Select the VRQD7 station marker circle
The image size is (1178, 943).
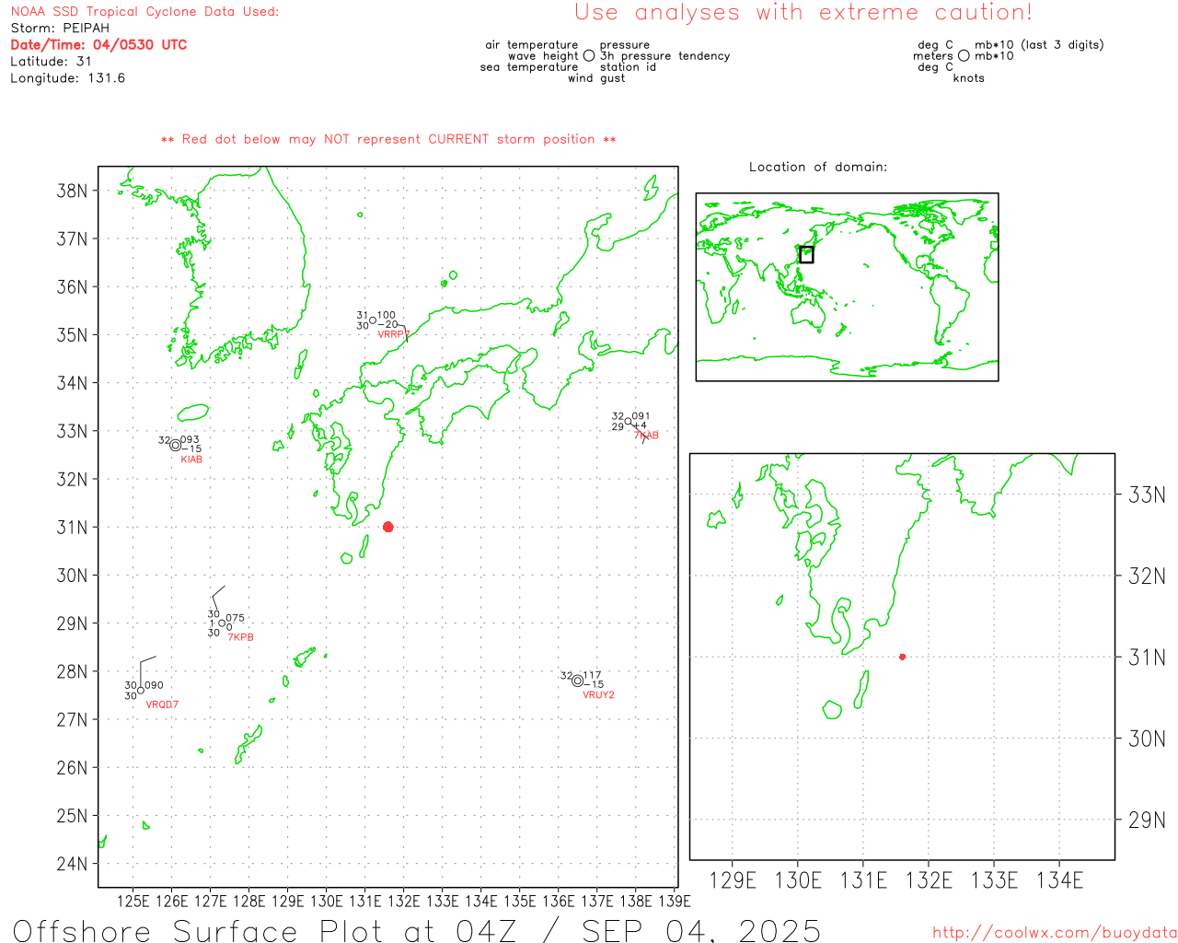(x=141, y=691)
